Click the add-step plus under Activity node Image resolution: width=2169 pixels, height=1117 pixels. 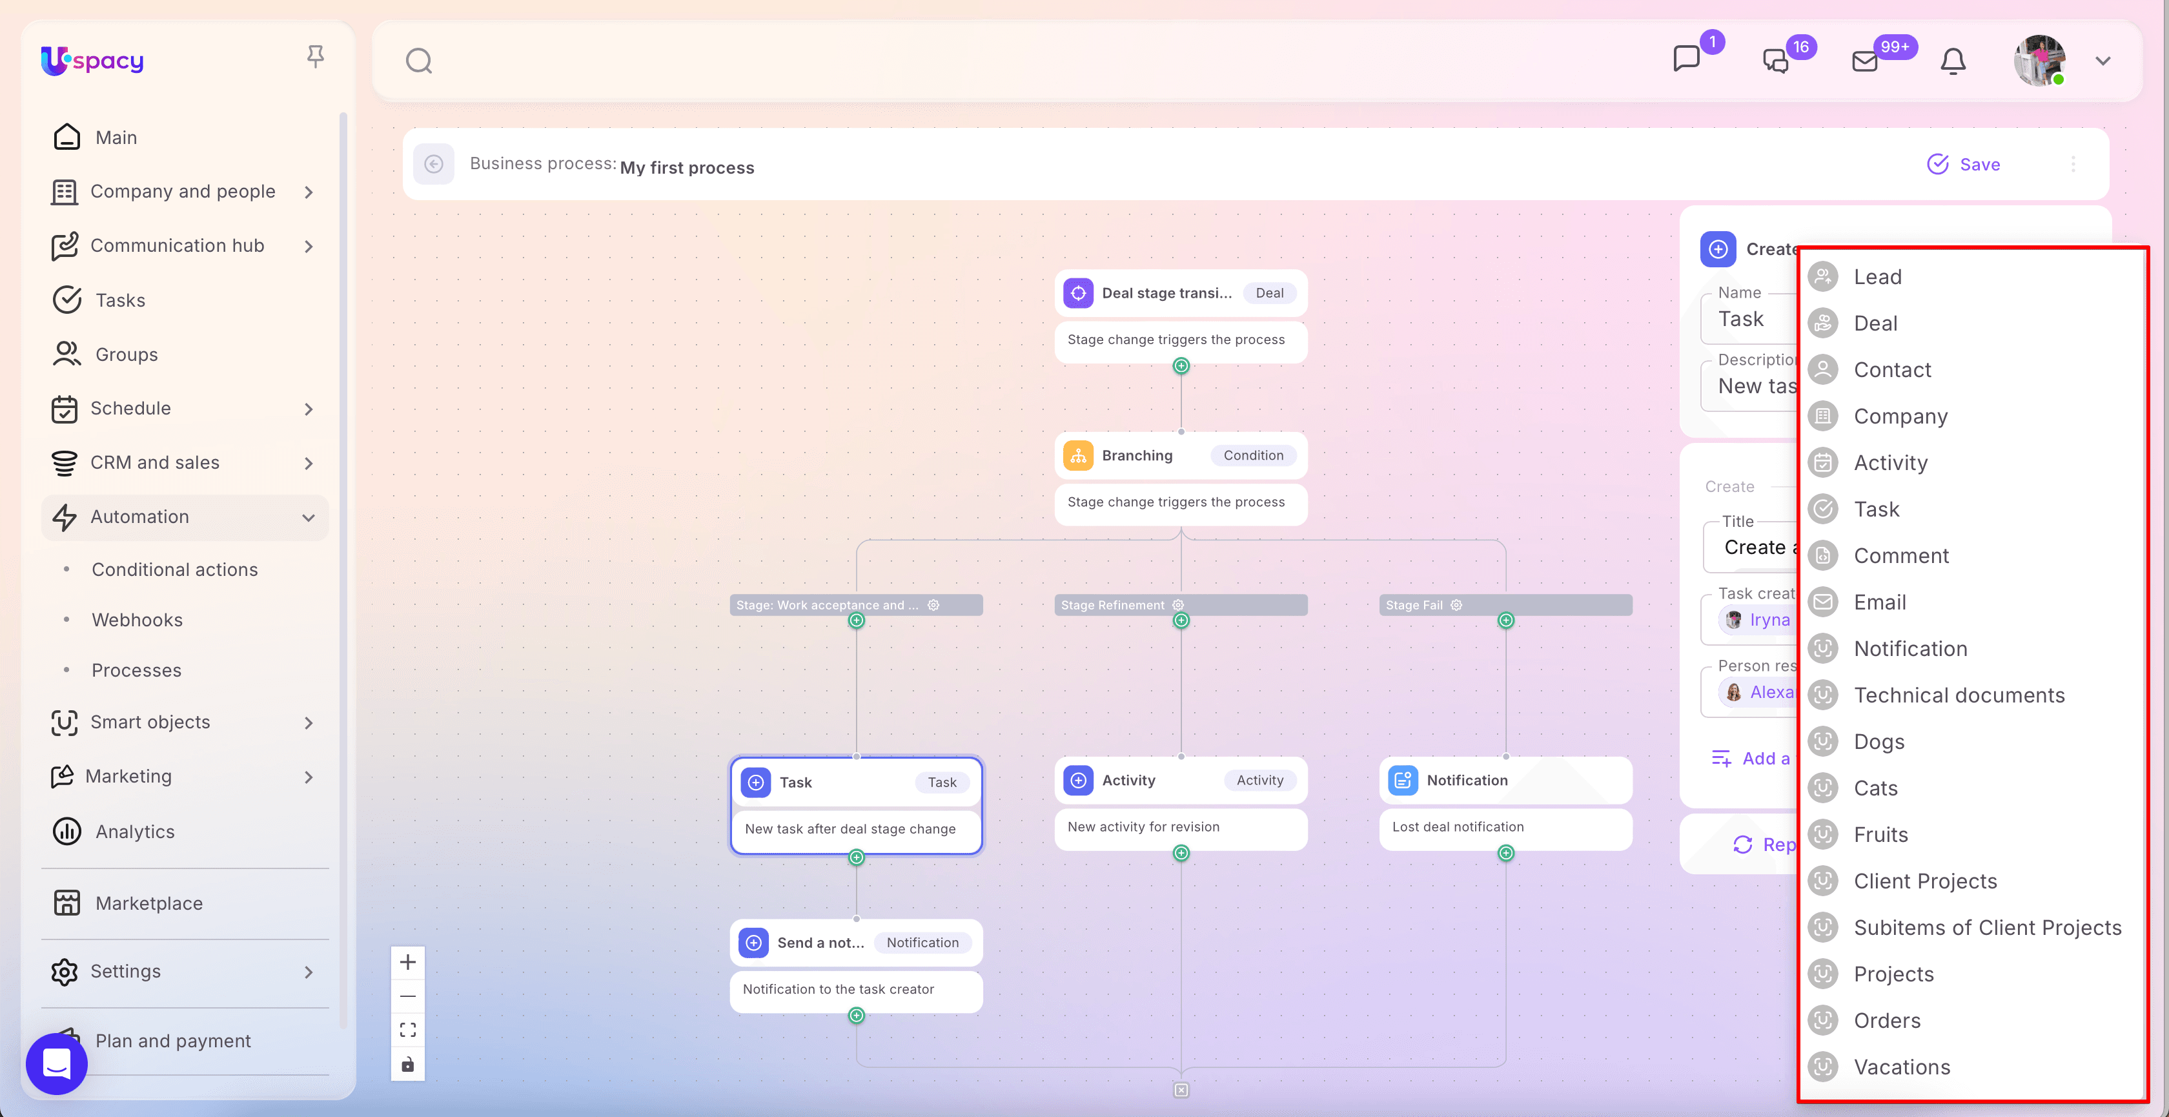tap(1181, 854)
